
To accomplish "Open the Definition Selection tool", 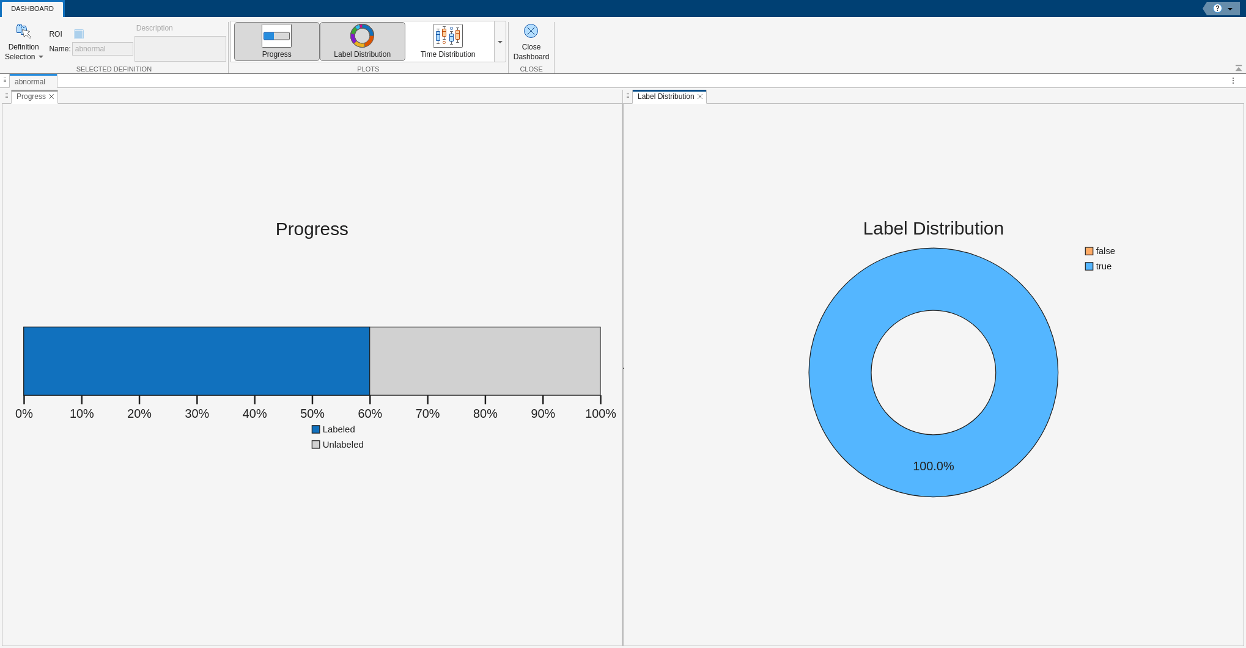I will coord(24,42).
